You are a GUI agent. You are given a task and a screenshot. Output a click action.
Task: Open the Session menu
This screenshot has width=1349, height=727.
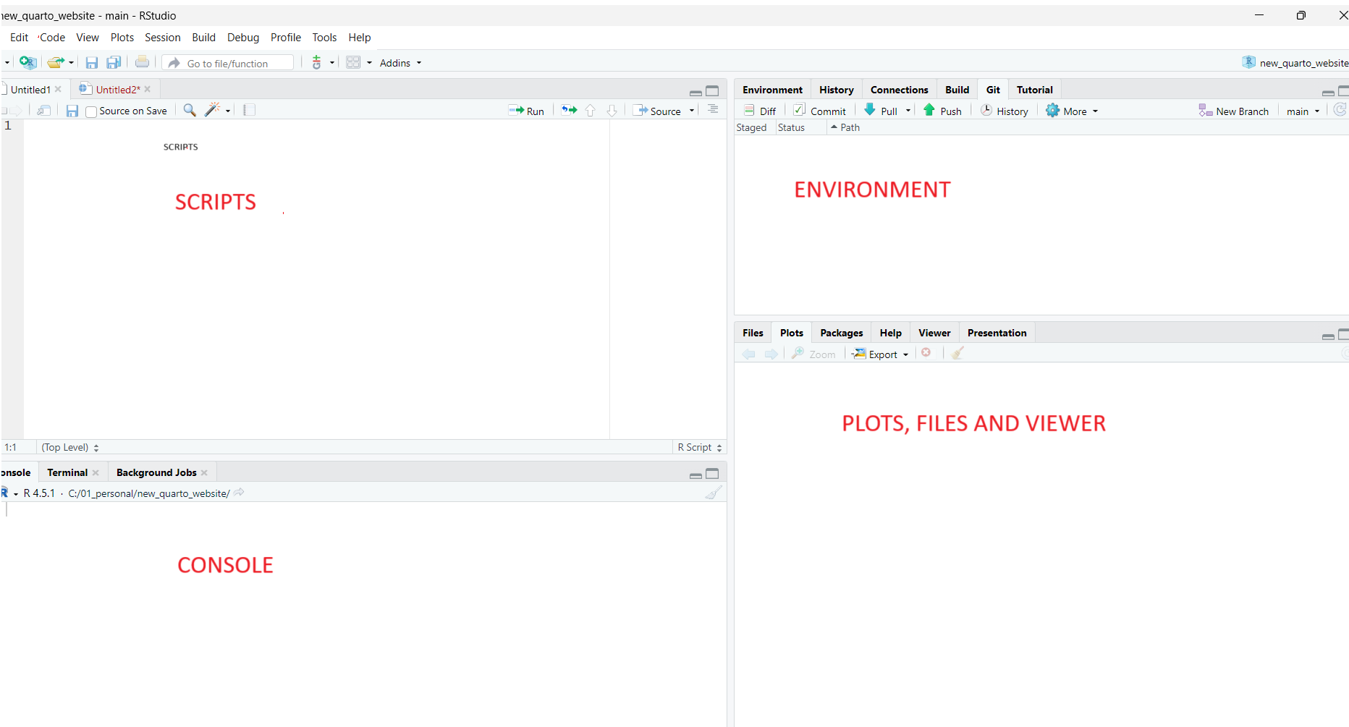coord(162,38)
